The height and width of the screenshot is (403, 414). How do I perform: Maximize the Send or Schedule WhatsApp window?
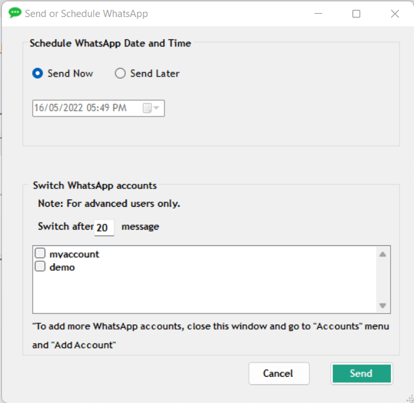[356, 14]
